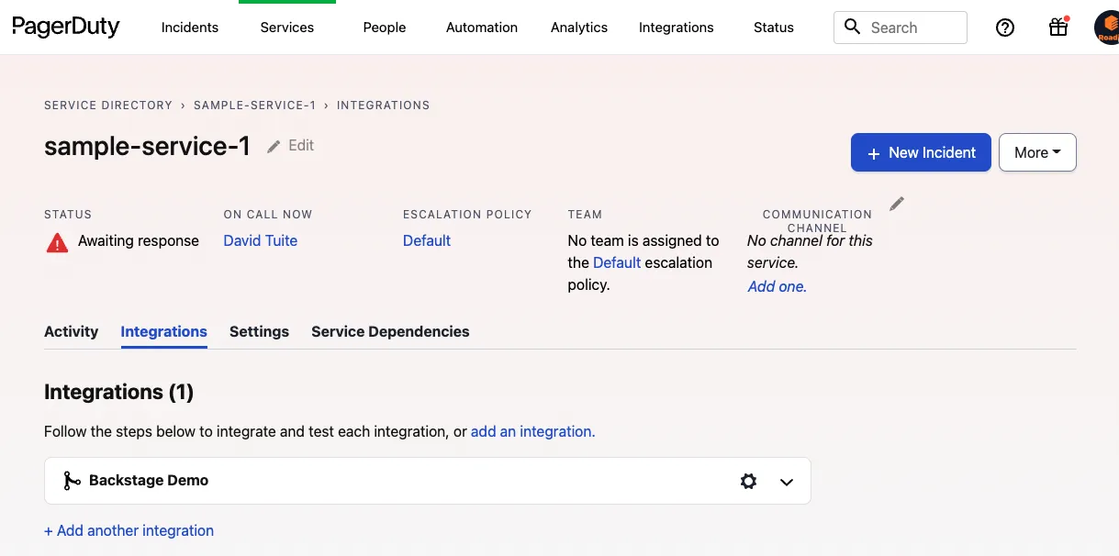
Task: Click the pencil to edit service name
Action: (x=274, y=145)
